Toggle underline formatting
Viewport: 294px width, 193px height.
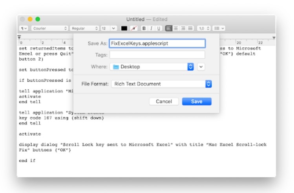pos(159,28)
